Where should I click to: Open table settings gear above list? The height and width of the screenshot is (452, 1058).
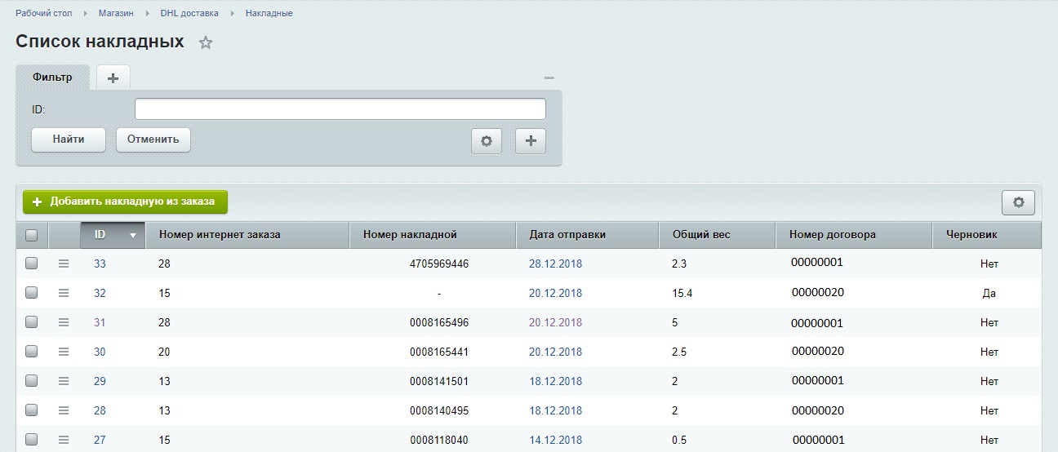pos(1018,202)
